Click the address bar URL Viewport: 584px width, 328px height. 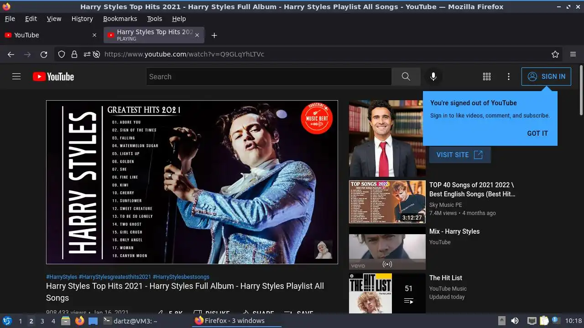pyautogui.click(x=184, y=54)
